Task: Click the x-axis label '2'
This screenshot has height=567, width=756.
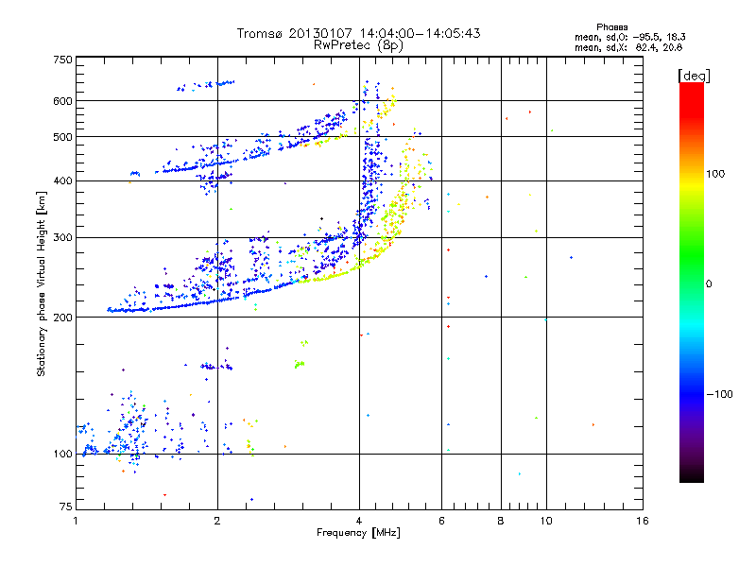Action: click(217, 521)
